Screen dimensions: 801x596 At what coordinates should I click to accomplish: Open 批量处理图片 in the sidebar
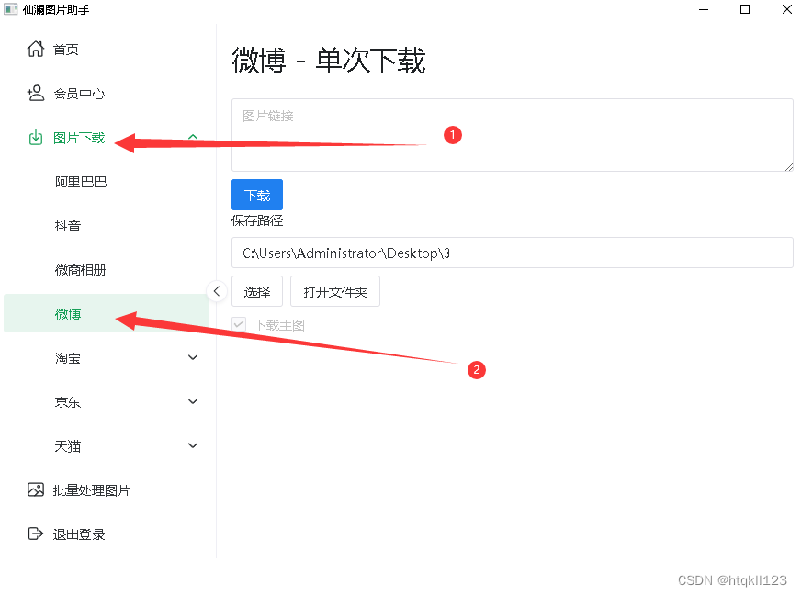[107, 490]
